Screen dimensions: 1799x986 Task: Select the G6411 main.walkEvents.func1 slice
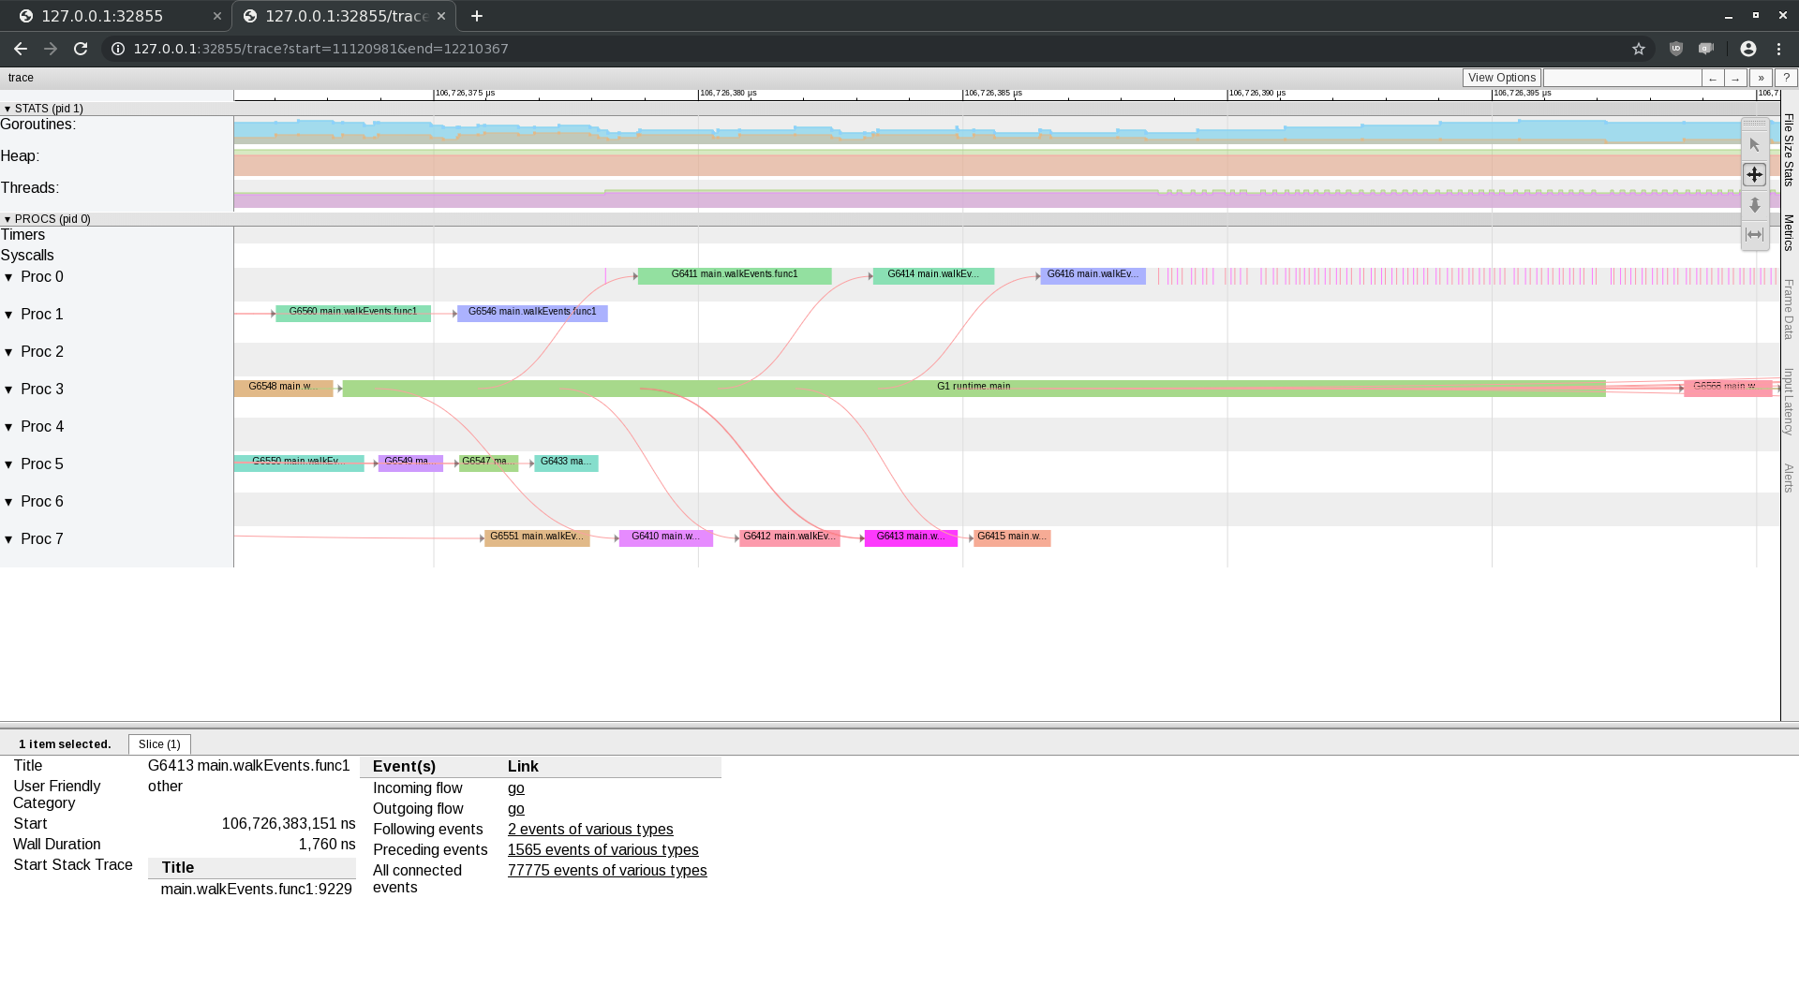coord(735,275)
